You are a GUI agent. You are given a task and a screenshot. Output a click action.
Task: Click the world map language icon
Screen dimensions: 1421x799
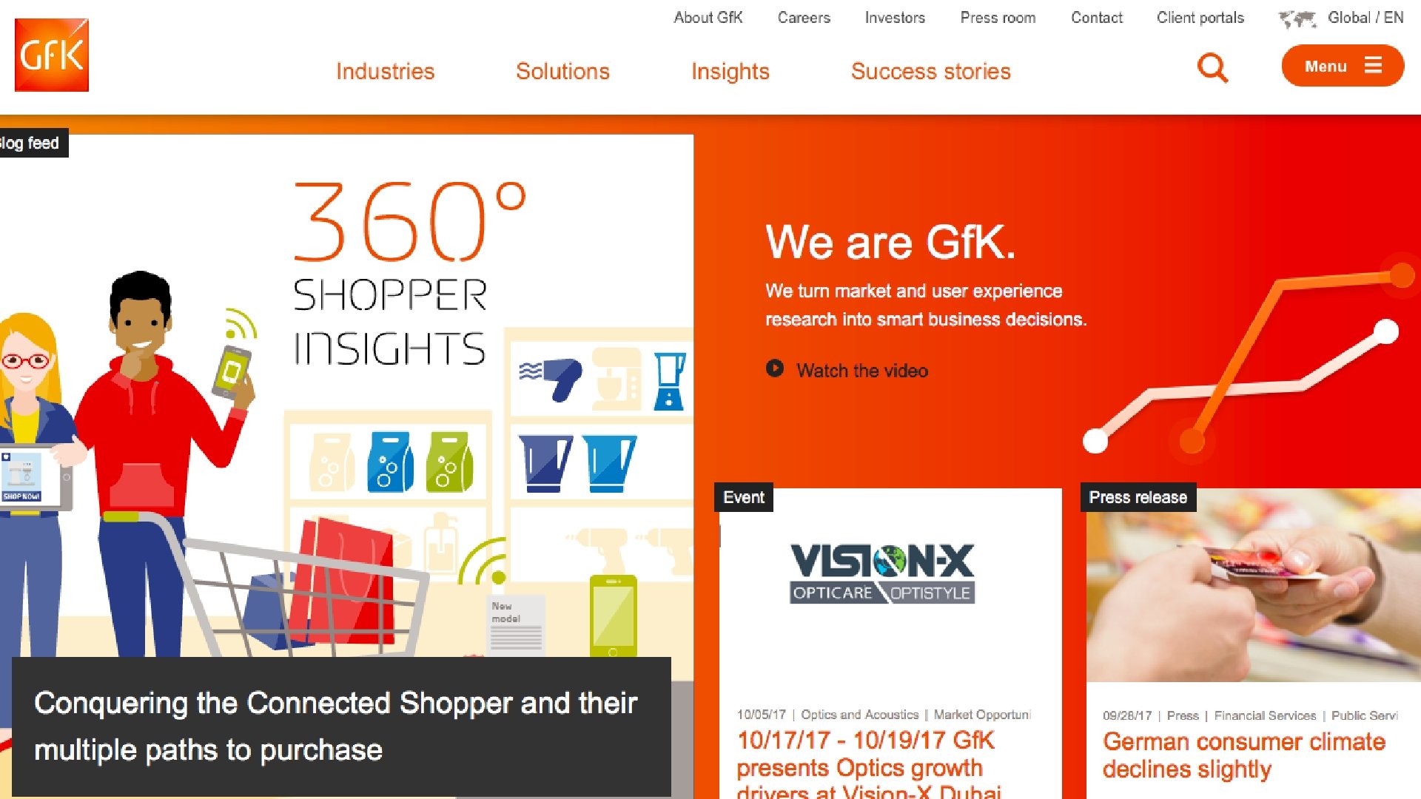(x=1297, y=18)
